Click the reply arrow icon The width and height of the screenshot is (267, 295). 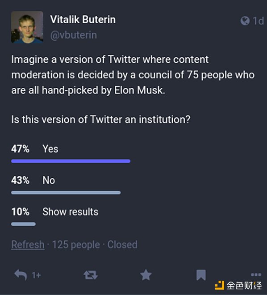tap(21, 275)
